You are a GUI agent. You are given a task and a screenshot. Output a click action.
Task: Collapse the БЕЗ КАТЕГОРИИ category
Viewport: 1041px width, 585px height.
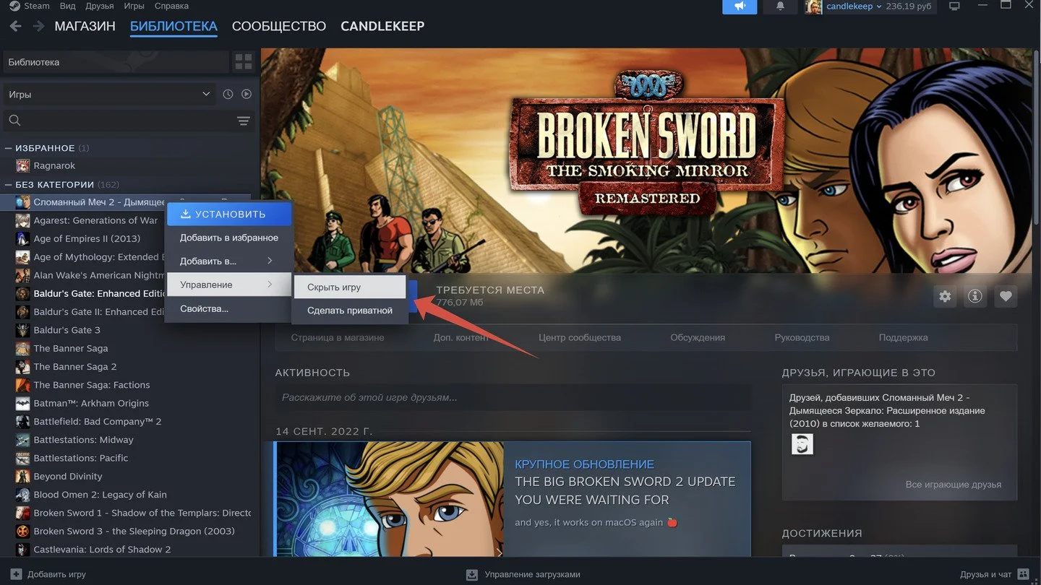coord(8,185)
